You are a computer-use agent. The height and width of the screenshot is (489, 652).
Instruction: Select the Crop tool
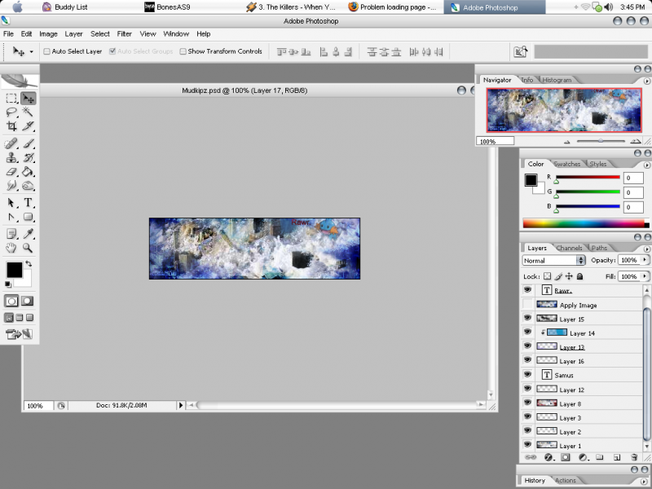pos(11,126)
